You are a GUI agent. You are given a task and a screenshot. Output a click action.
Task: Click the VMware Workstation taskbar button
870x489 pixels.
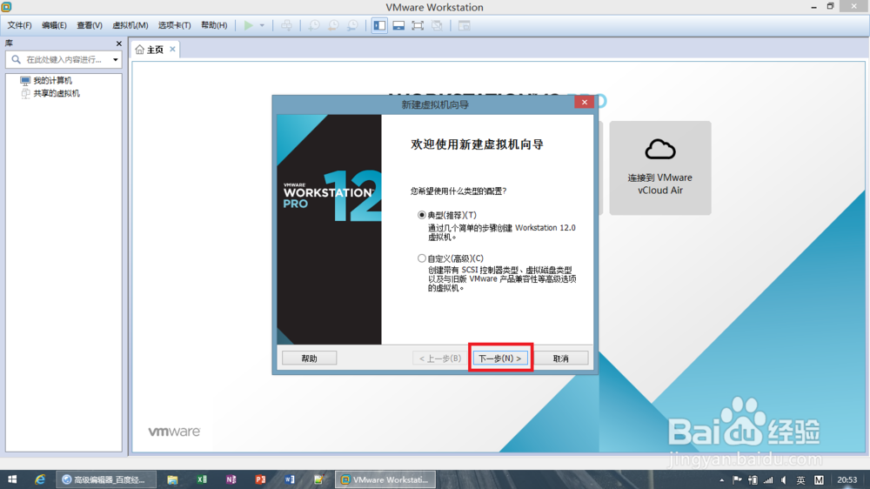click(385, 479)
